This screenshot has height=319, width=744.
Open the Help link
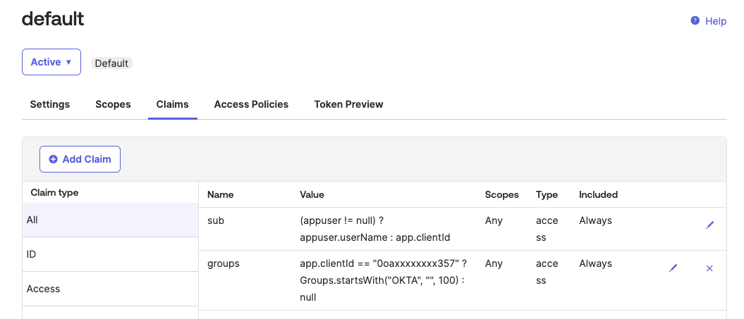tap(715, 21)
